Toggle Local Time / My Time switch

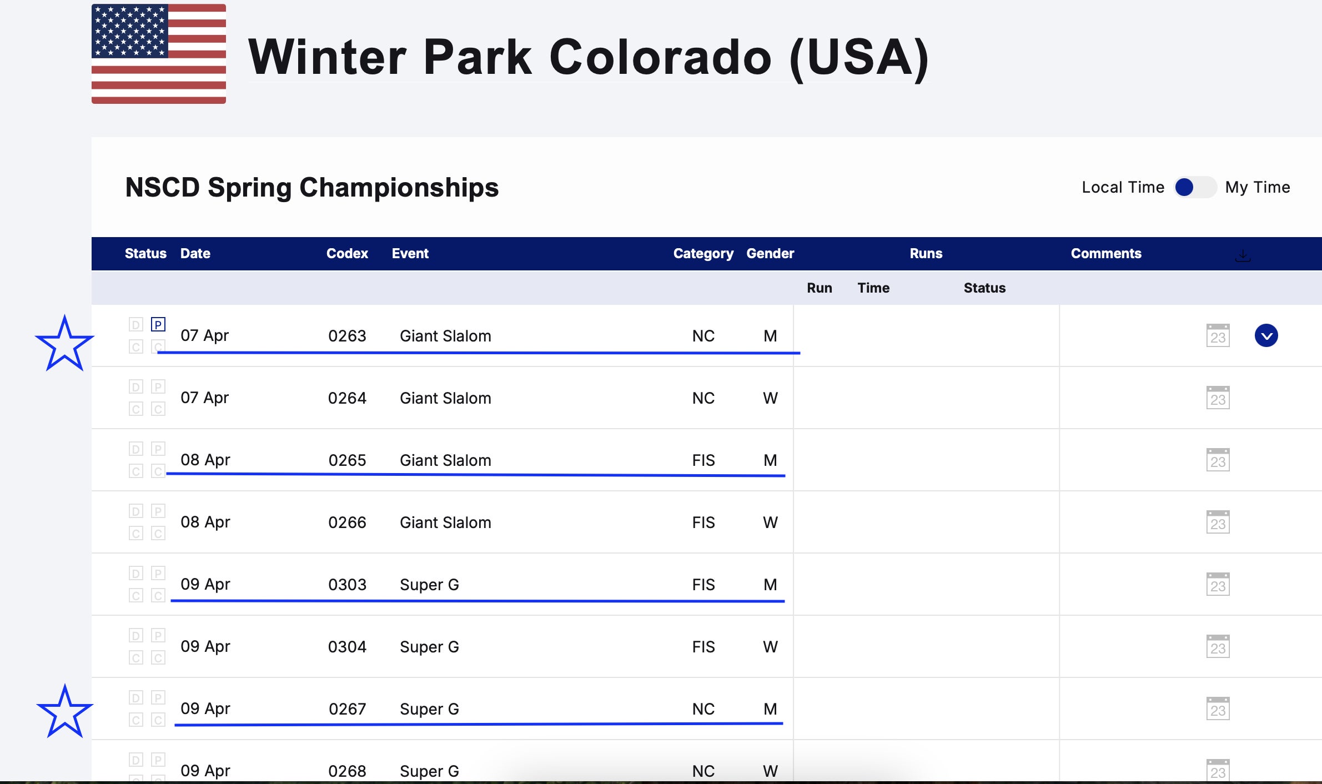coord(1194,188)
